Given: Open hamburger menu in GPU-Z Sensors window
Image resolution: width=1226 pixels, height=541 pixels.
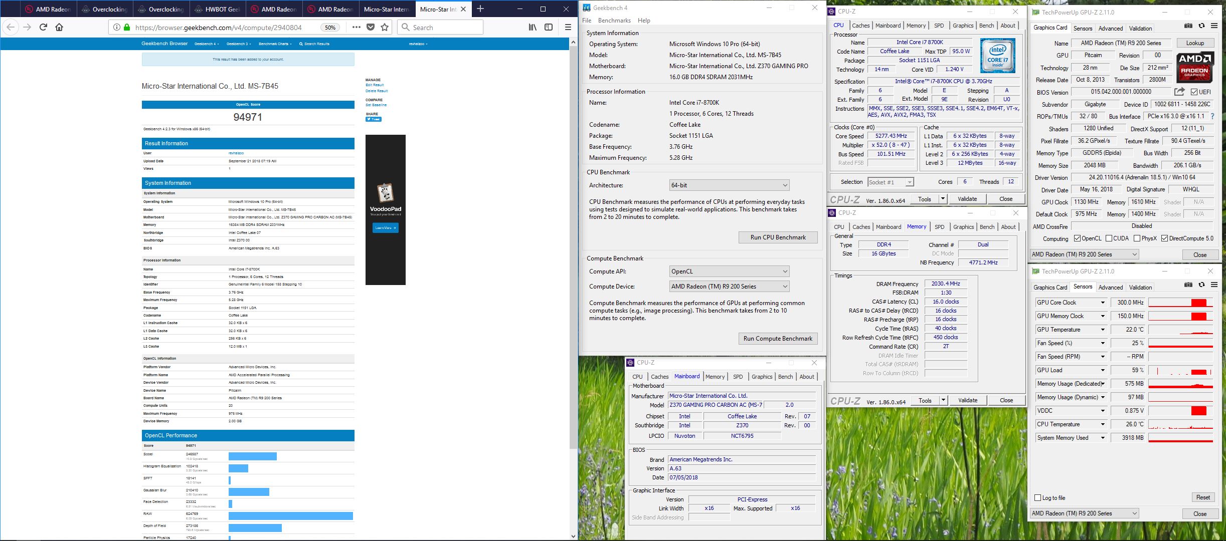Looking at the screenshot, I should 1214,285.
